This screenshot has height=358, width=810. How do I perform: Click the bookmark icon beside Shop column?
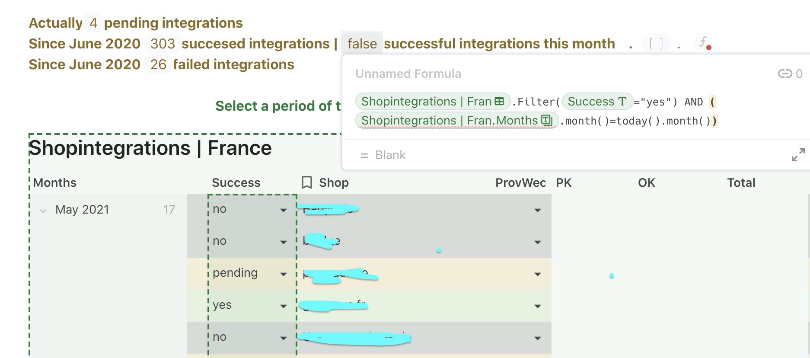307,182
